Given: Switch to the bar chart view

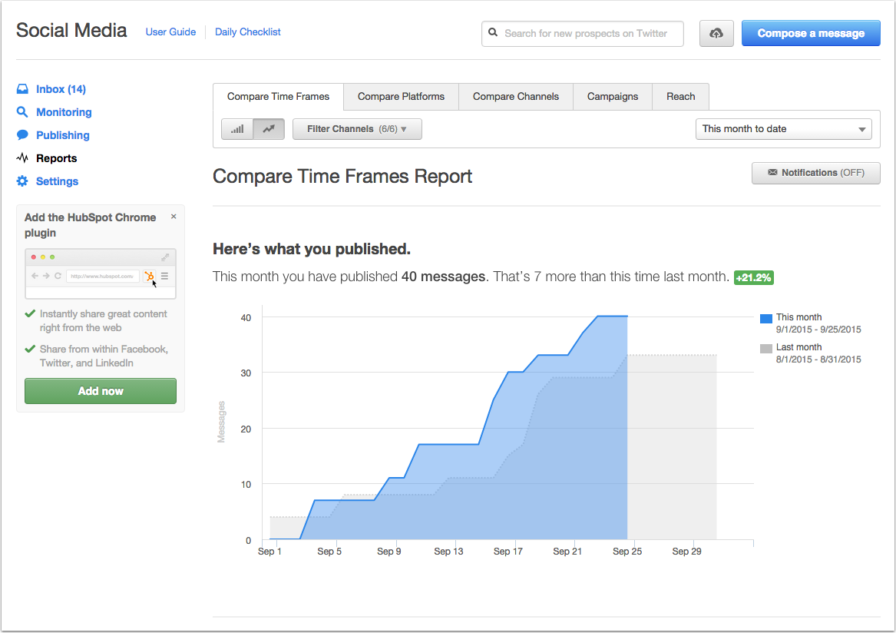Looking at the screenshot, I should click(x=237, y=129).
